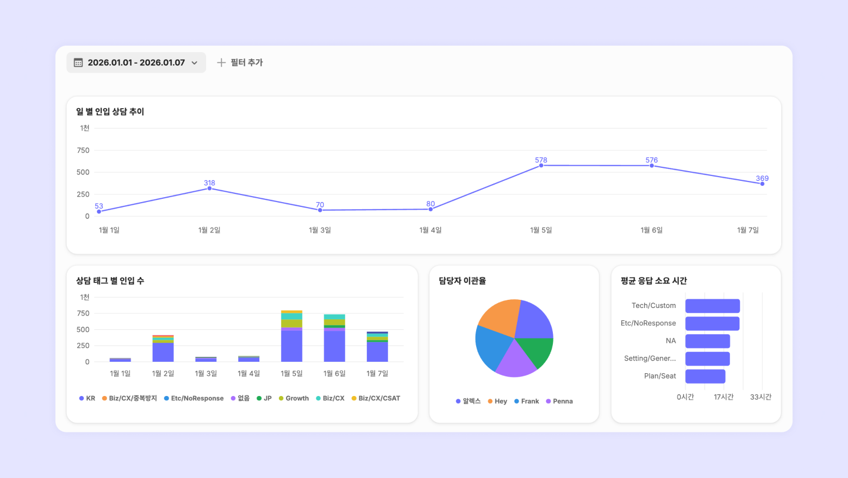Select the Penna pie legend entry
This screenshot has width=848, height=478.
click(x=559, y=401)
